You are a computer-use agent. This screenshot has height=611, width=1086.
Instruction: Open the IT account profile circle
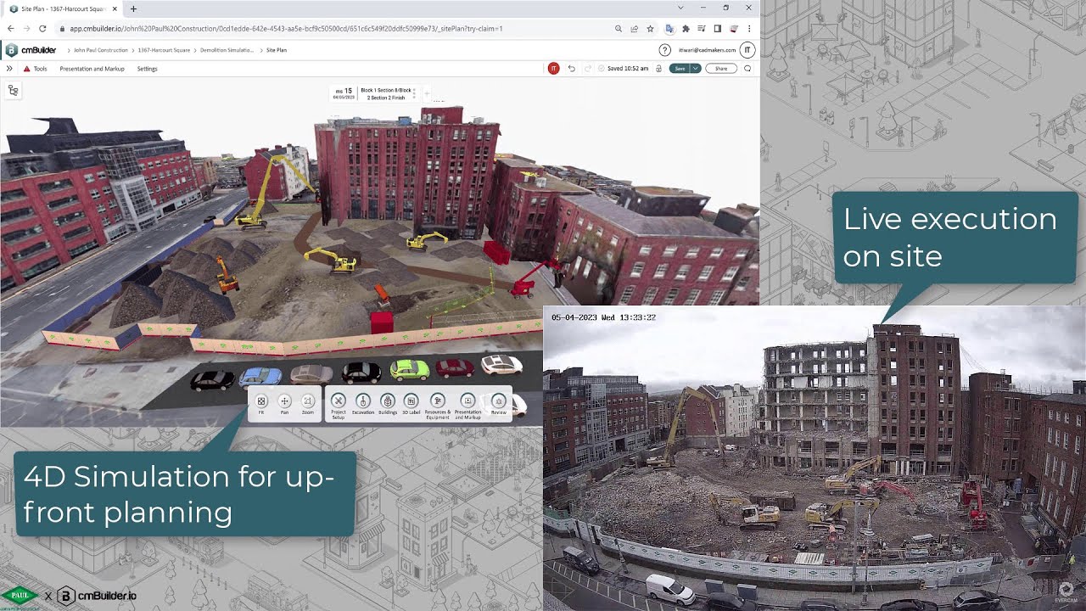tap(747, 50)
